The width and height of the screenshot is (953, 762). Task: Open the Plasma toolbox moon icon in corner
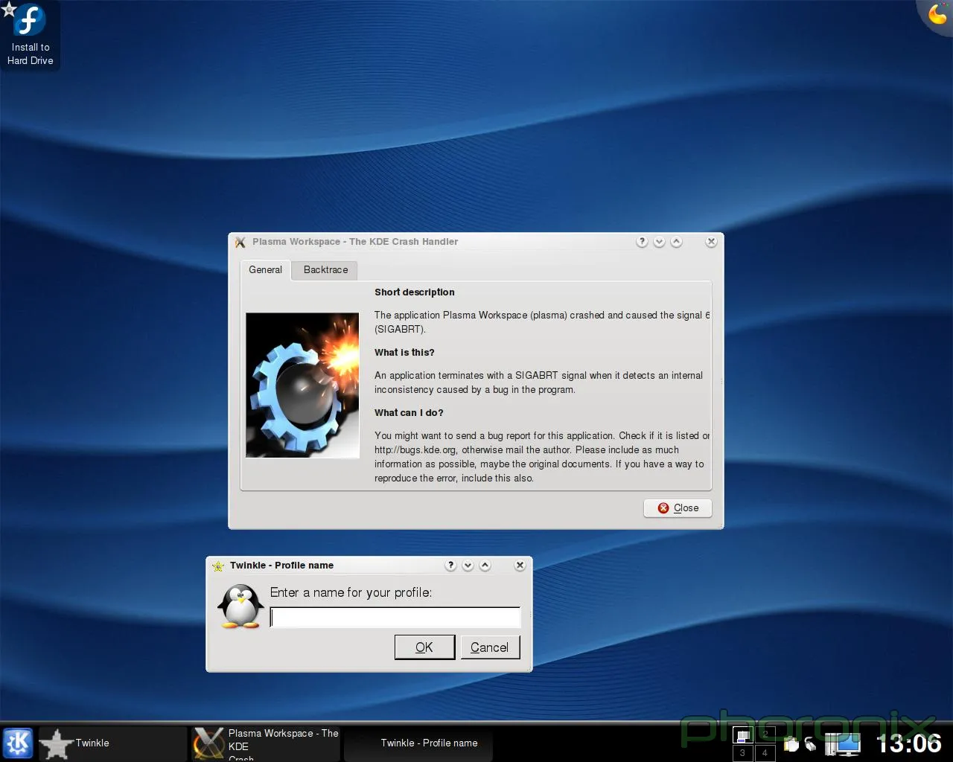[x=938, y=14]
